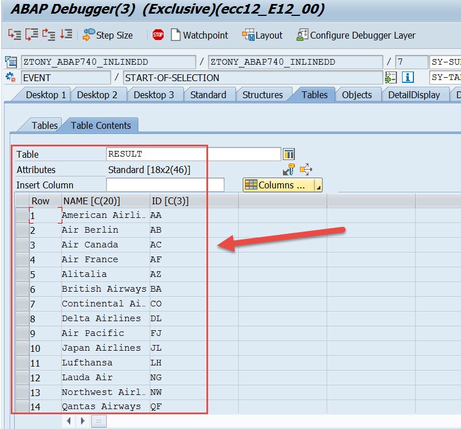The image size is (461, 429).
Task: Select the Table Contents sub-tab
Action: [101, 125]
